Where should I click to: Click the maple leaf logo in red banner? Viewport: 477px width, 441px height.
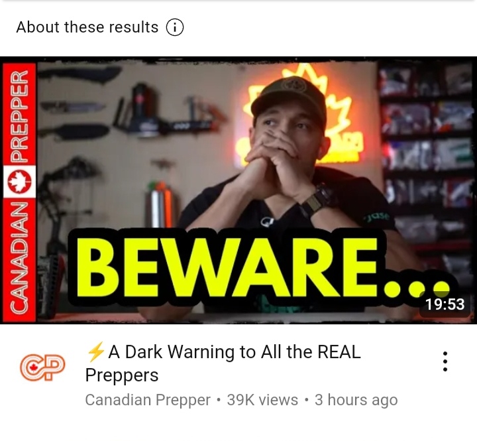(19, 182)
